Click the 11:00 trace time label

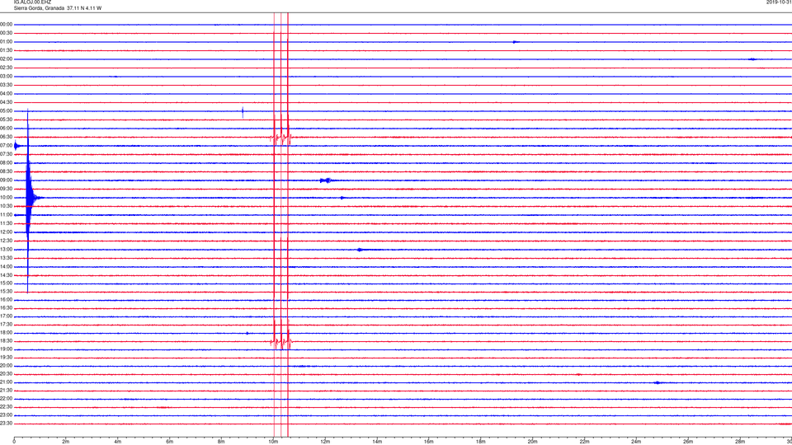point(6,214)
